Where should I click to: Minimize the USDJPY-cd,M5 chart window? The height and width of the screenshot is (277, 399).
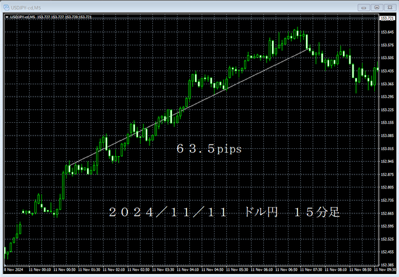363,7
